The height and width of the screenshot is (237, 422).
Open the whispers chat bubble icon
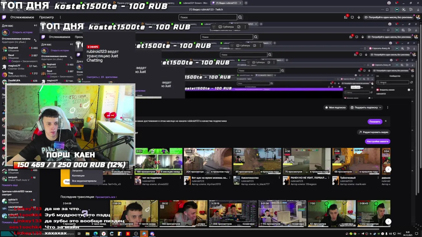coord(352,17)
